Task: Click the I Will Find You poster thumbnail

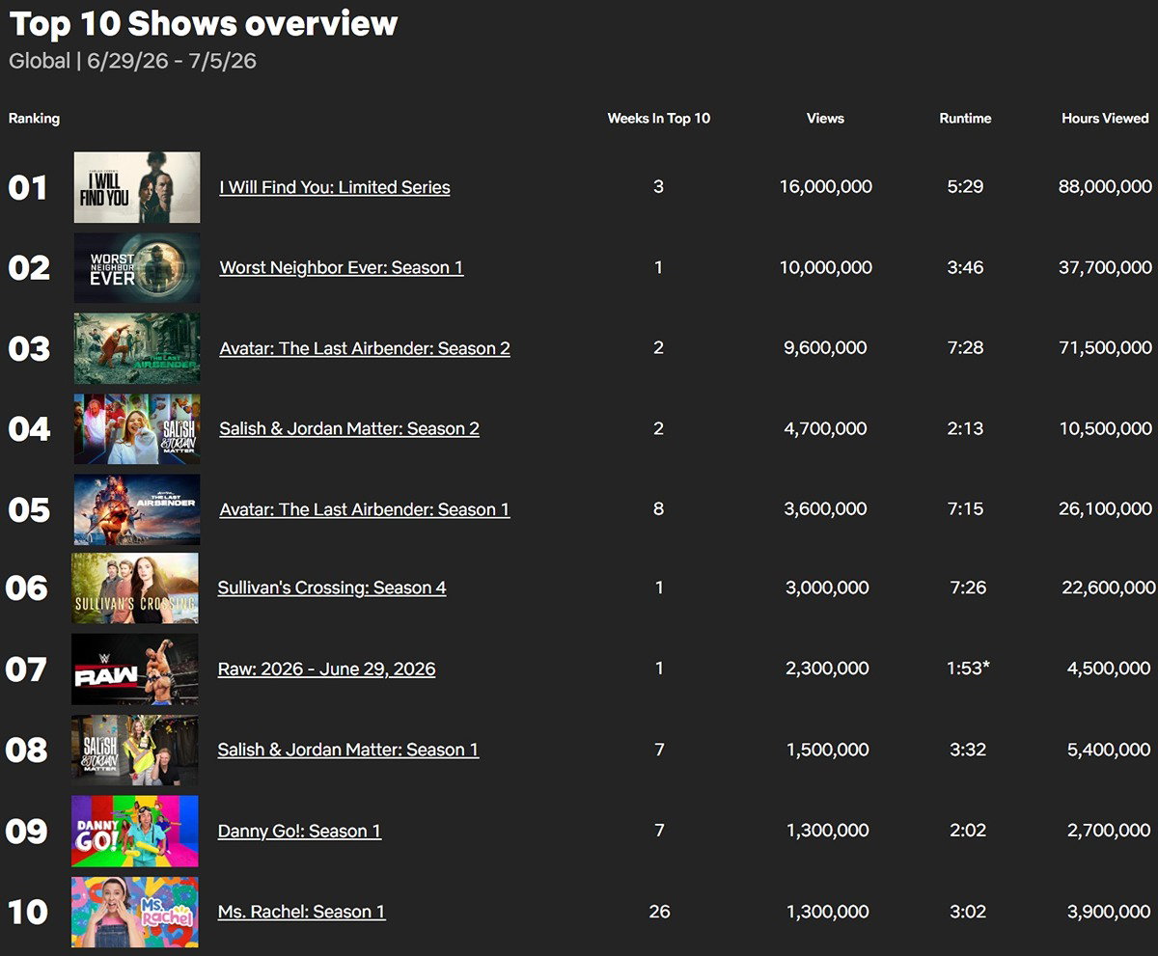Action: pos(137,187)
